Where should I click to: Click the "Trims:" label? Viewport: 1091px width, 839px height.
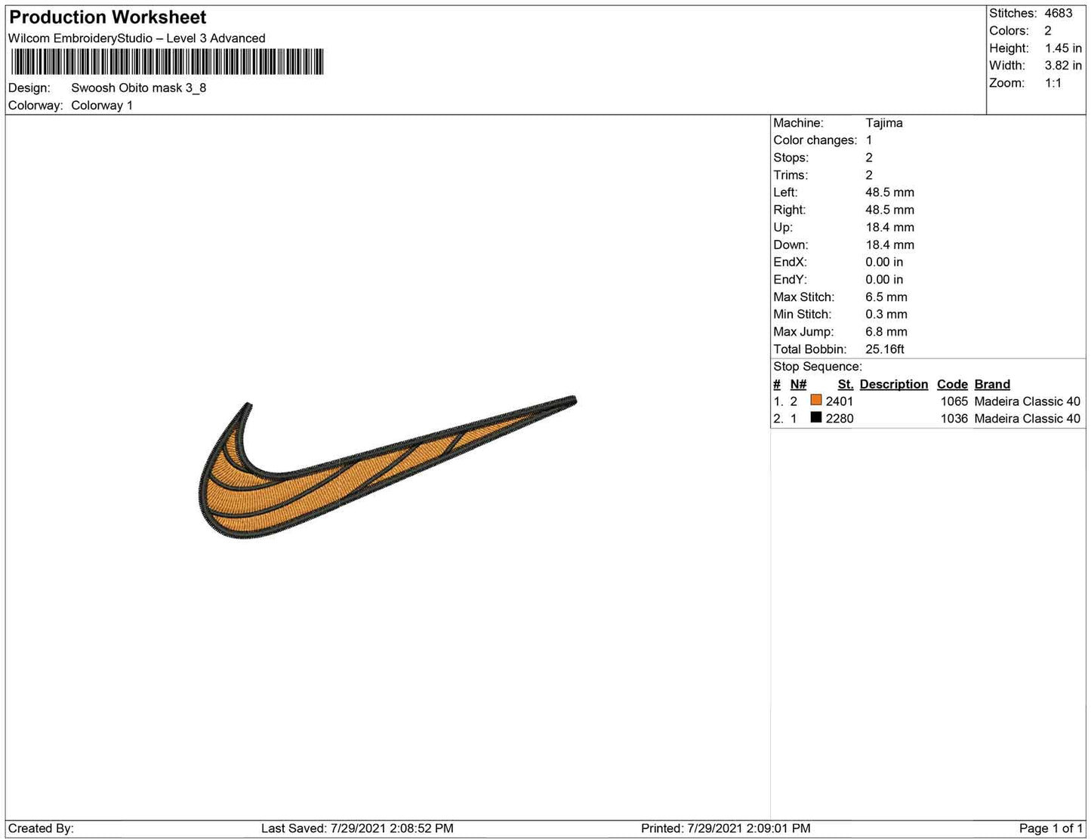[791, 175]
